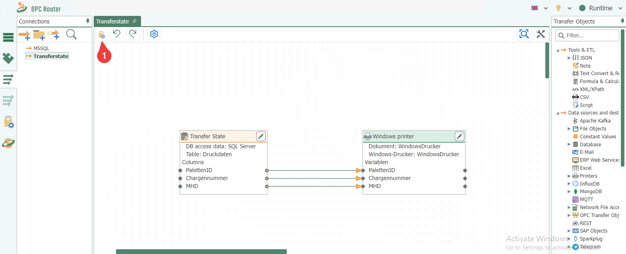Image resolution: width=626 pixels, height=254 pixels.
Task: Collapse the Tools & ETL group
Action: (558, 50)
